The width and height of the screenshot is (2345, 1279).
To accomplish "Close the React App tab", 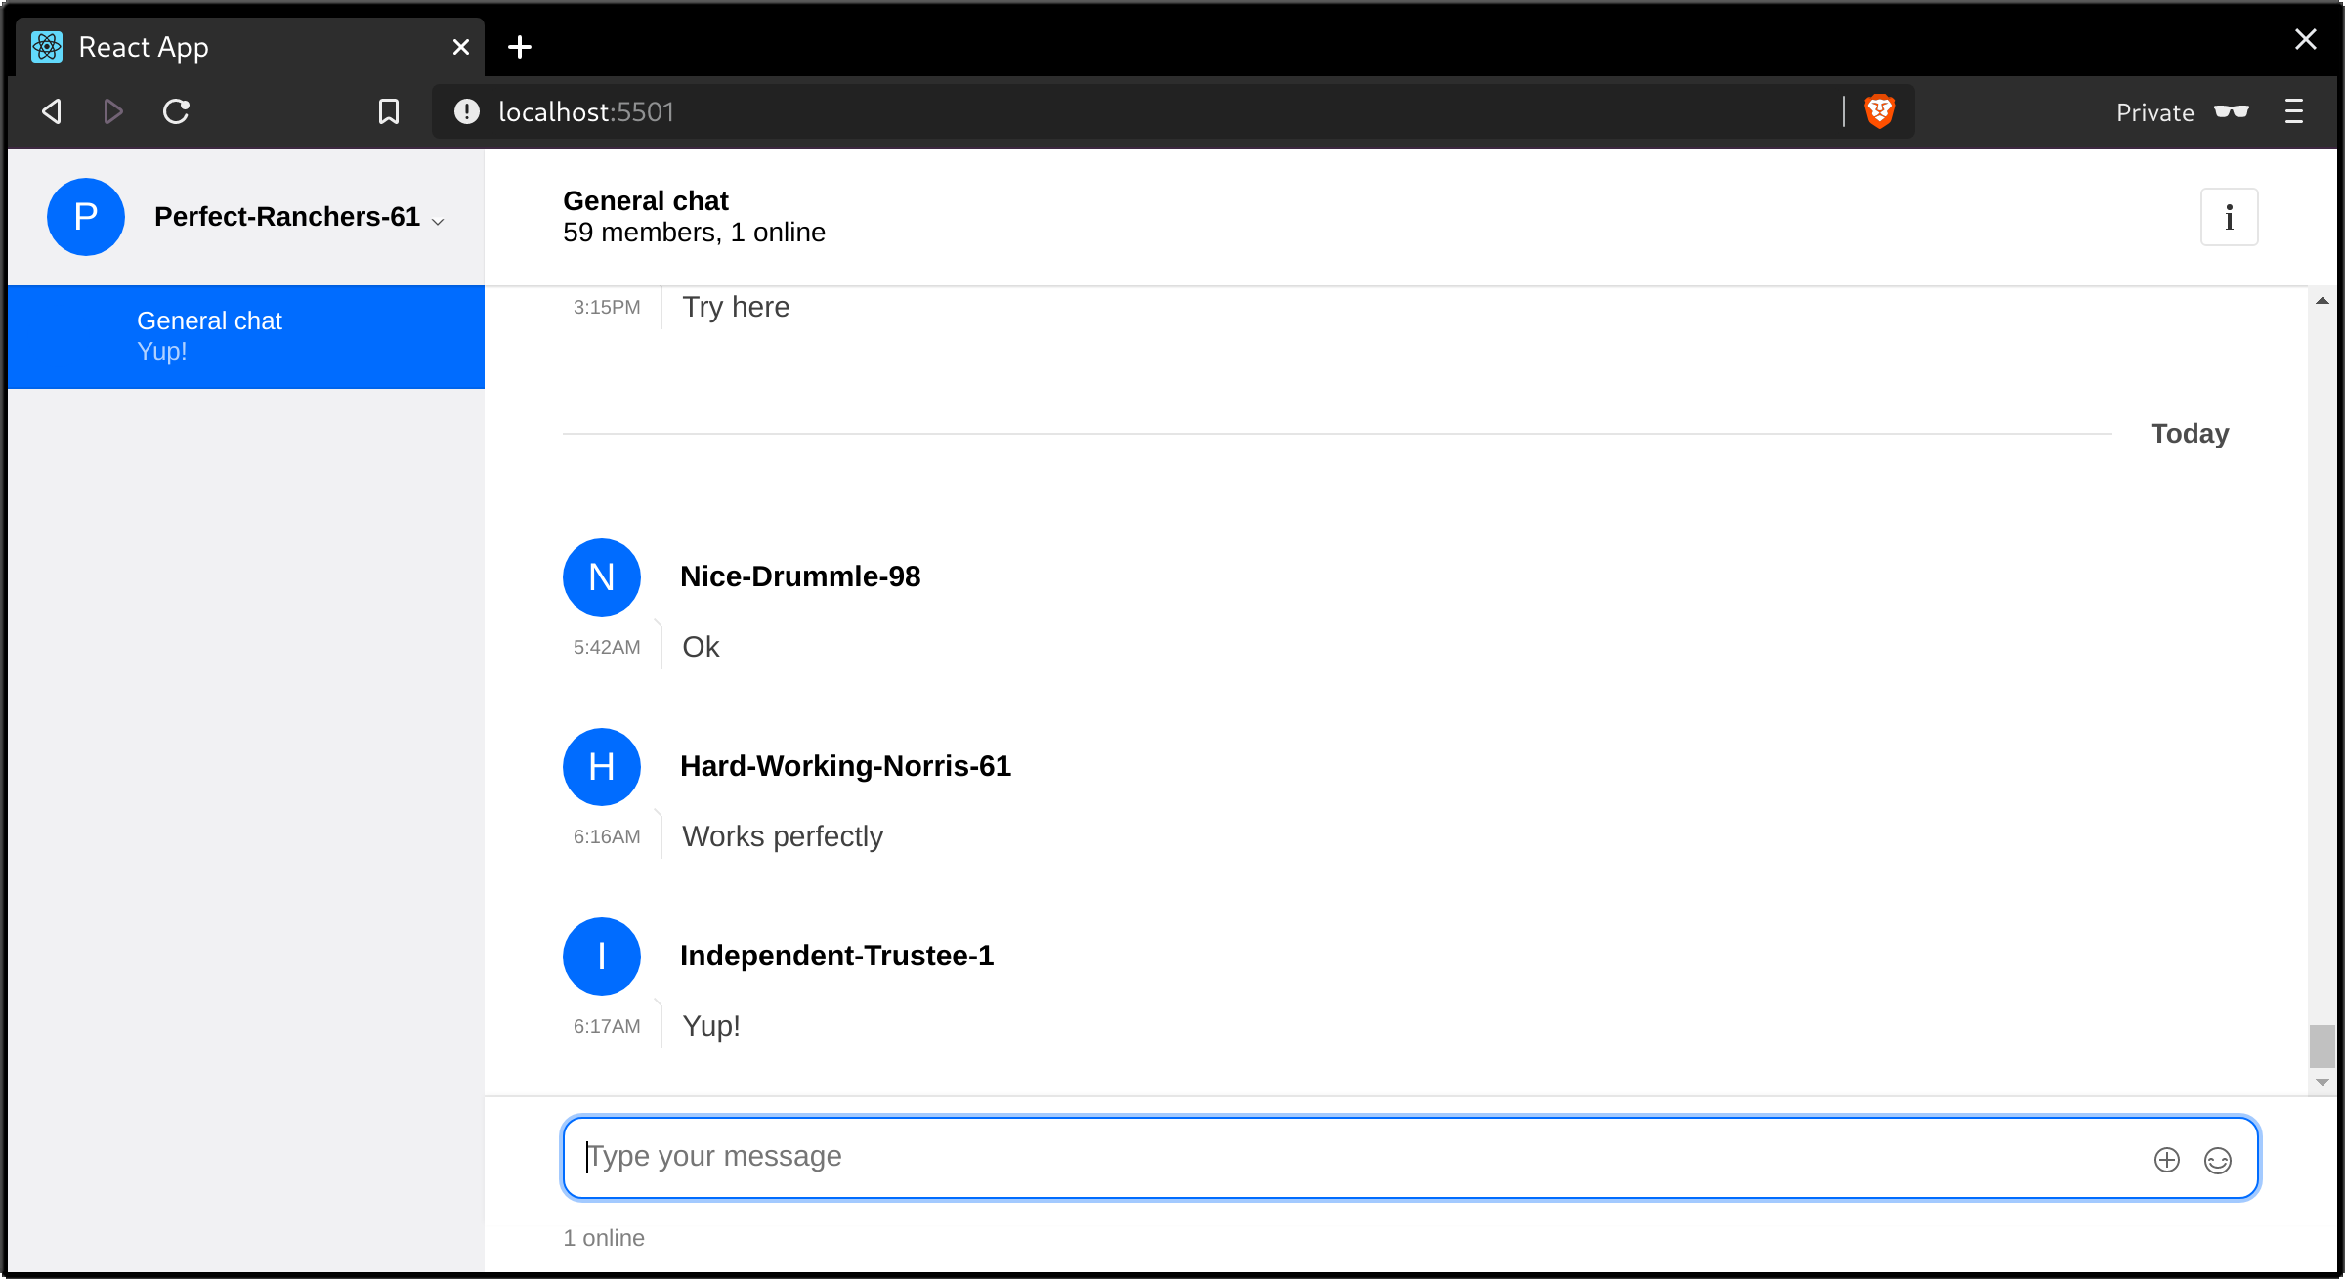I will coord(461,47).
